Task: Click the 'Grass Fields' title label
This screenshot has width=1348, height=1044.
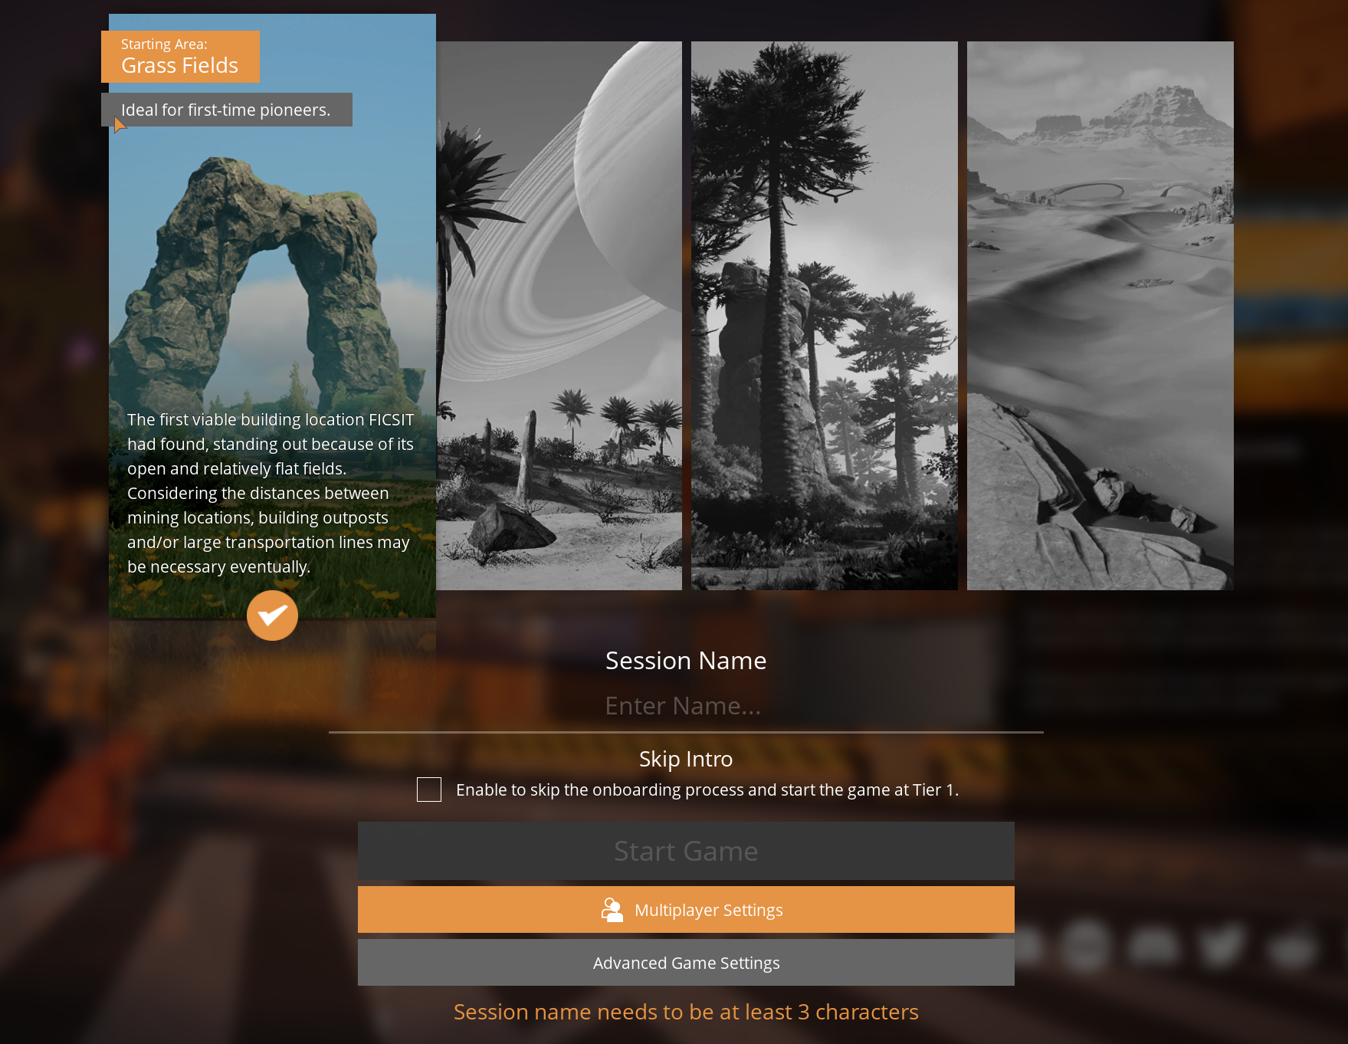Action: point(180,66)
